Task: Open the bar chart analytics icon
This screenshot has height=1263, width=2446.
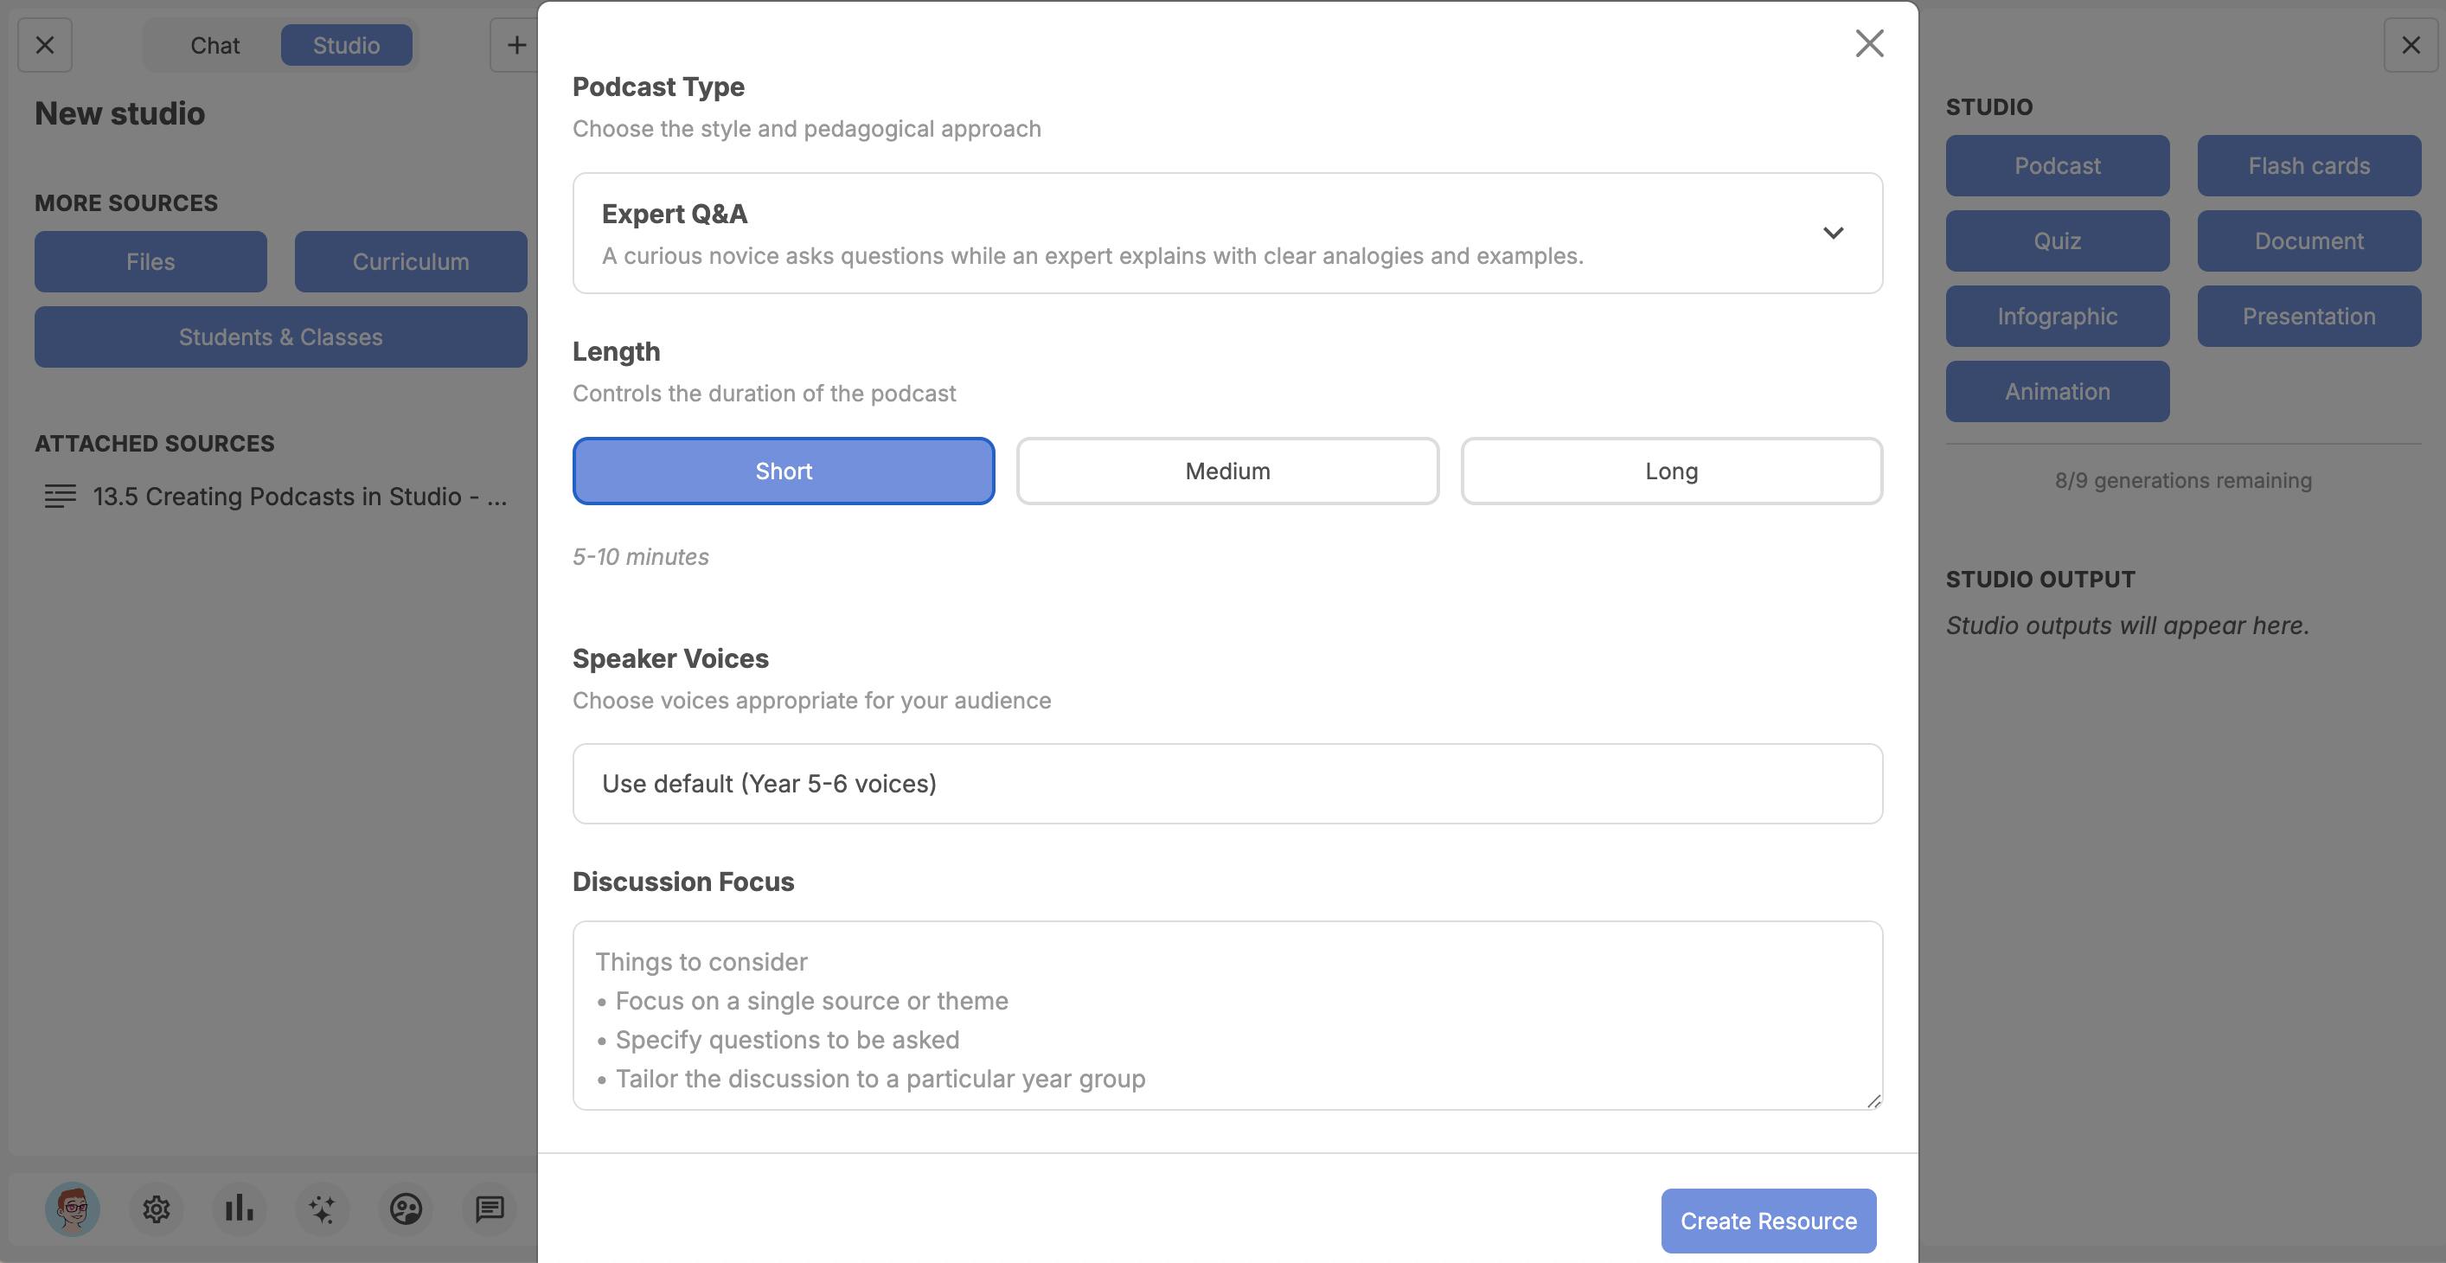Action: [240, 1209]
